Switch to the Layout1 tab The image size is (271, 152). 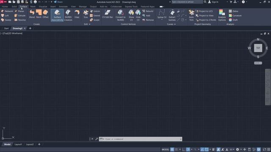[18, 144]
